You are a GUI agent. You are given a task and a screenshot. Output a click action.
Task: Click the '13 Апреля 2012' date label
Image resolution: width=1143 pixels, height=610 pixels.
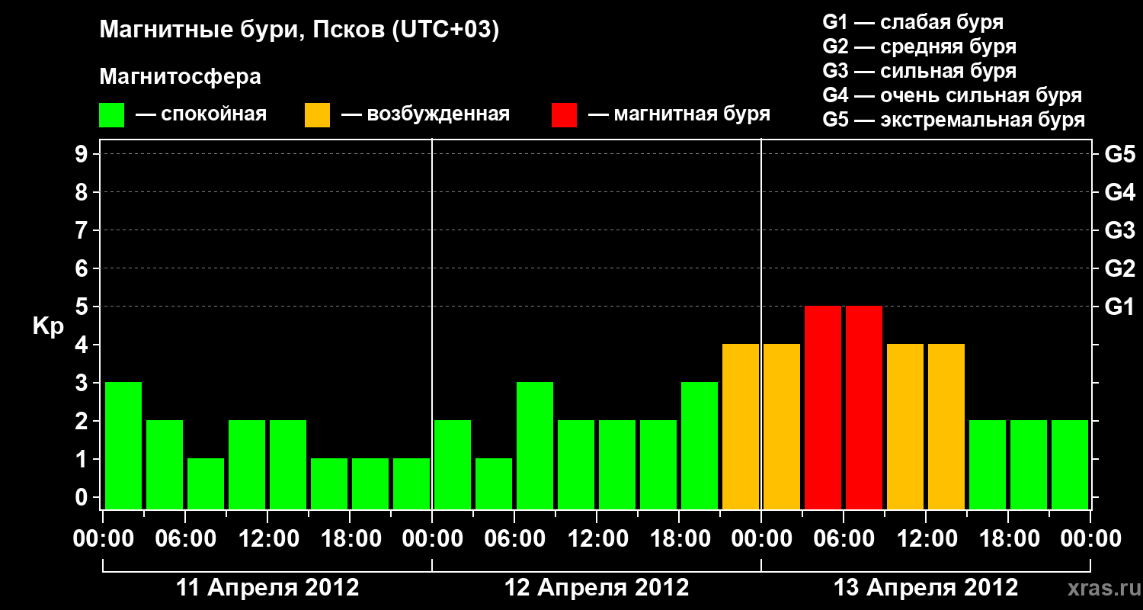pyautogui.click(x=926, y=588)
